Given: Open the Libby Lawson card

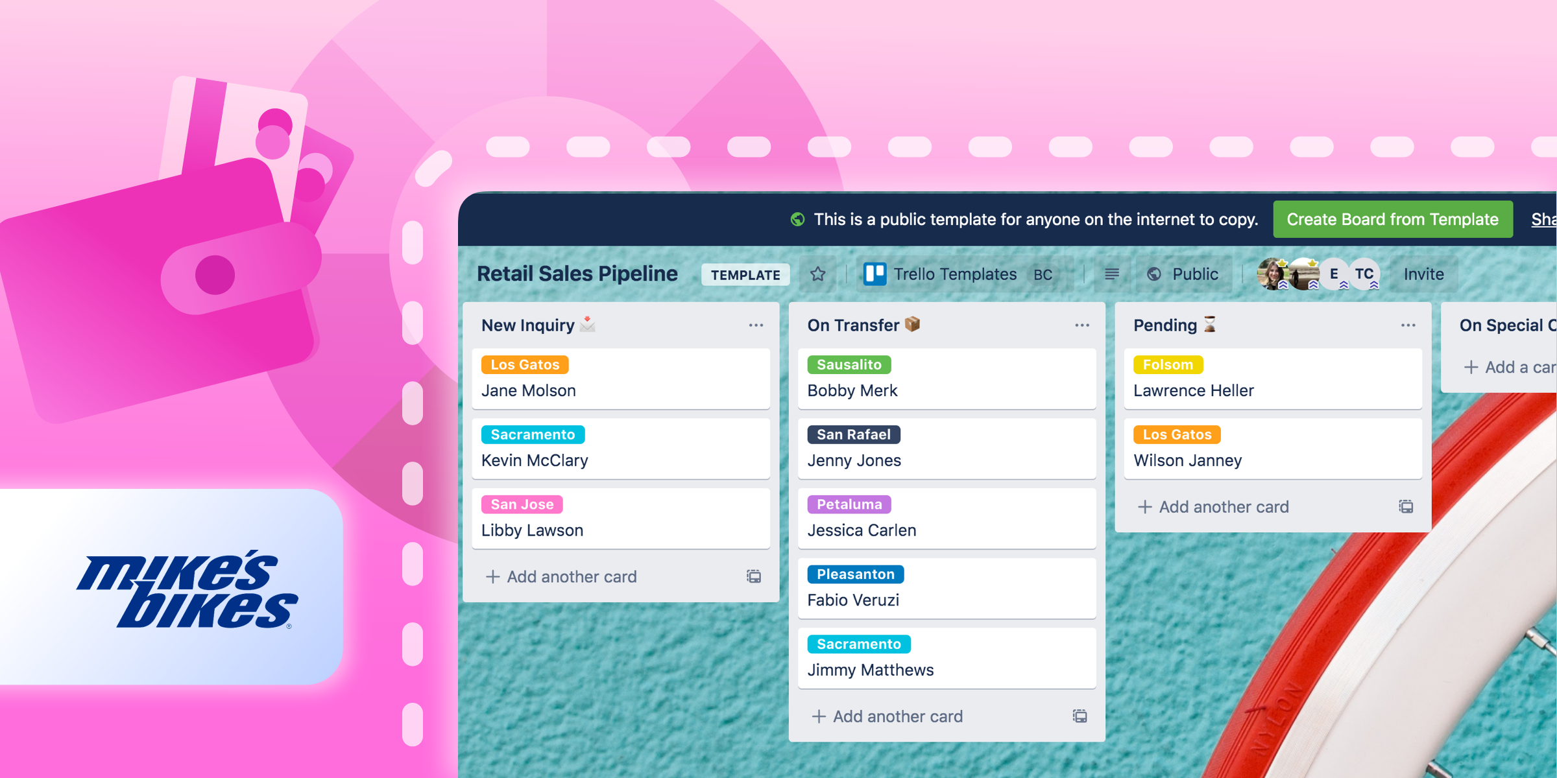Looking at the screenshot, I should 621,519.
